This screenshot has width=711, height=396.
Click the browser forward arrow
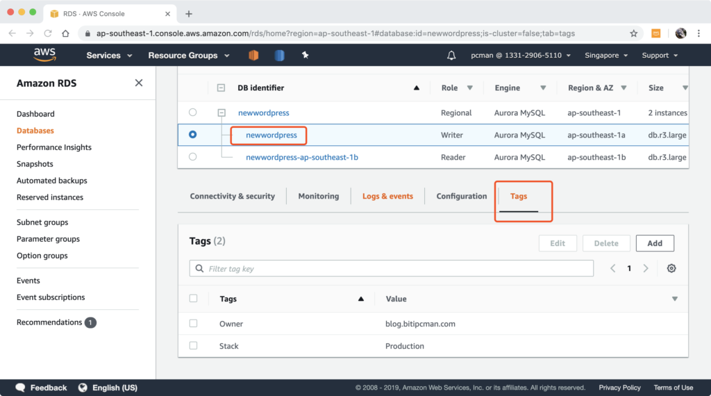(x=30, y=33)
